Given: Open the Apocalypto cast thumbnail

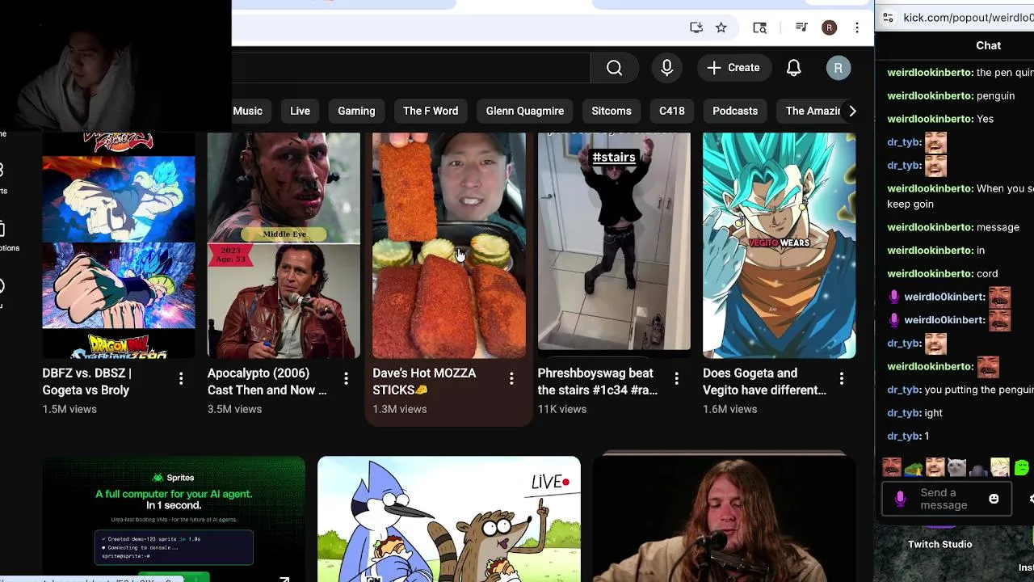Looking at the screenshot, I should click(284, 245).
